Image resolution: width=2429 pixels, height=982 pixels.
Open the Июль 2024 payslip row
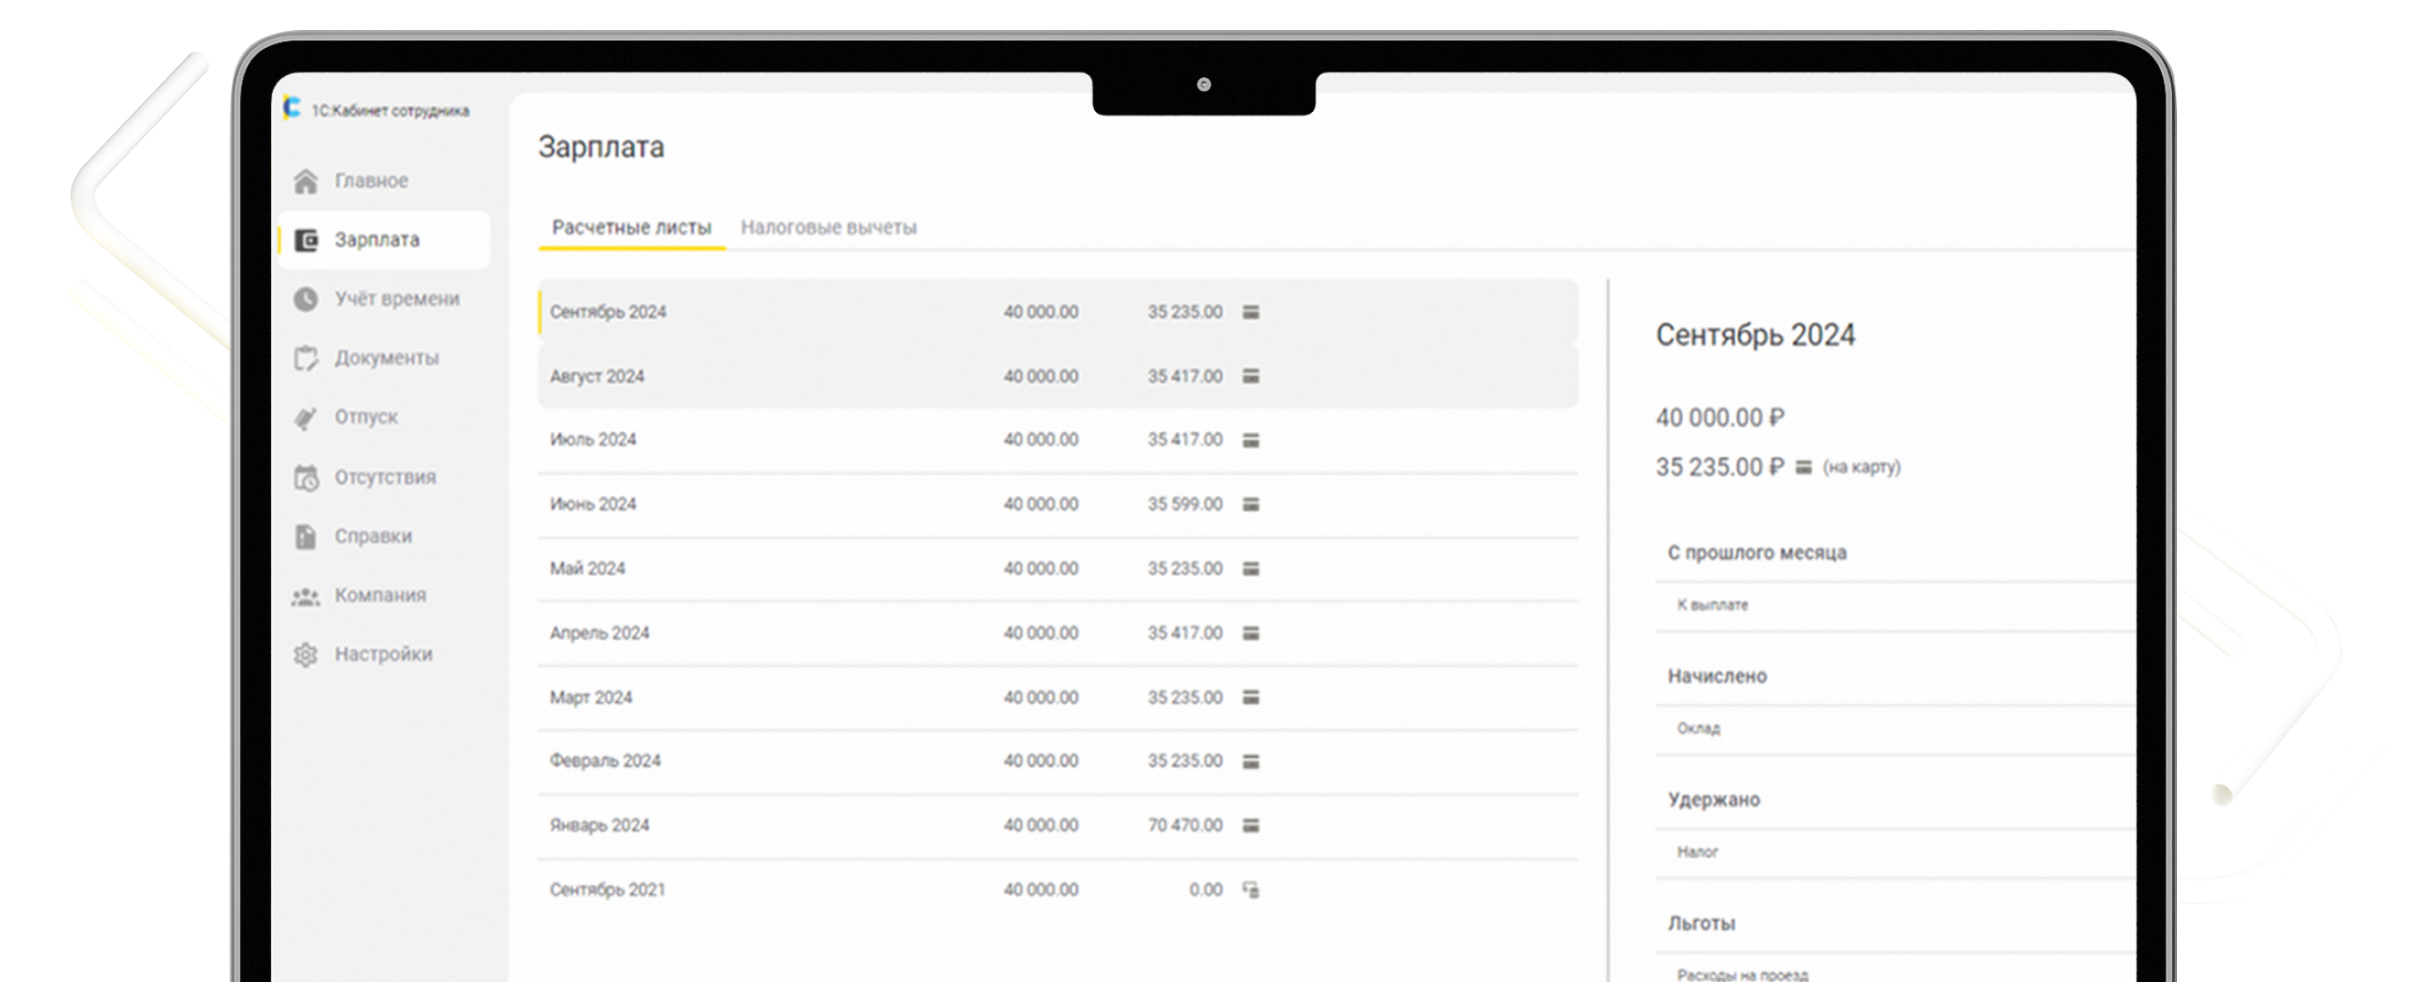592,440
